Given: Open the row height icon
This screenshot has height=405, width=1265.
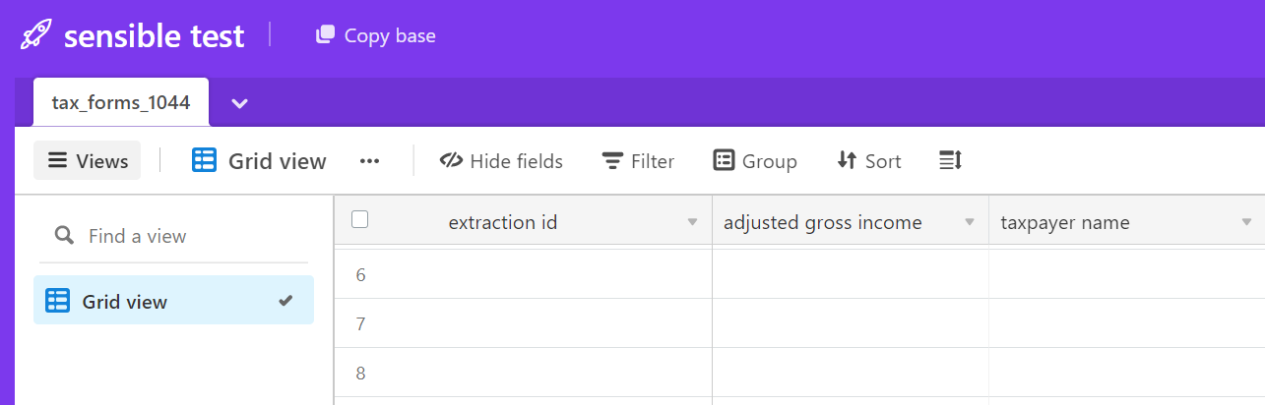Looking at the screenshot, I should (950, 160).
